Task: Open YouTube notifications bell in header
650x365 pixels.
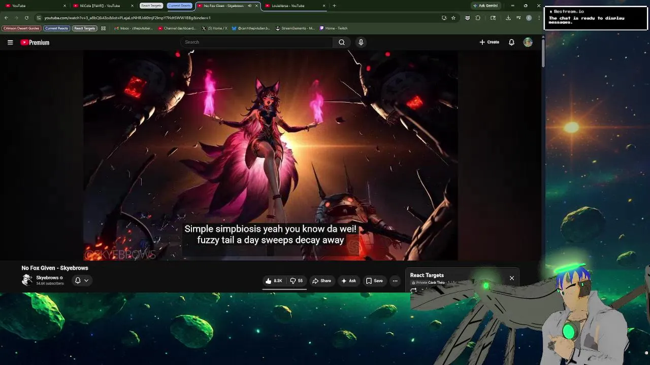Action: [511, 42]
